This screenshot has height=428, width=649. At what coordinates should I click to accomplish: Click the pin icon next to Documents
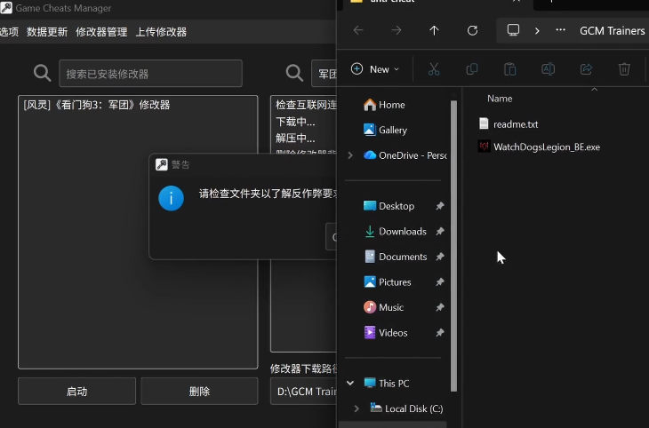[x=439, y=257]
